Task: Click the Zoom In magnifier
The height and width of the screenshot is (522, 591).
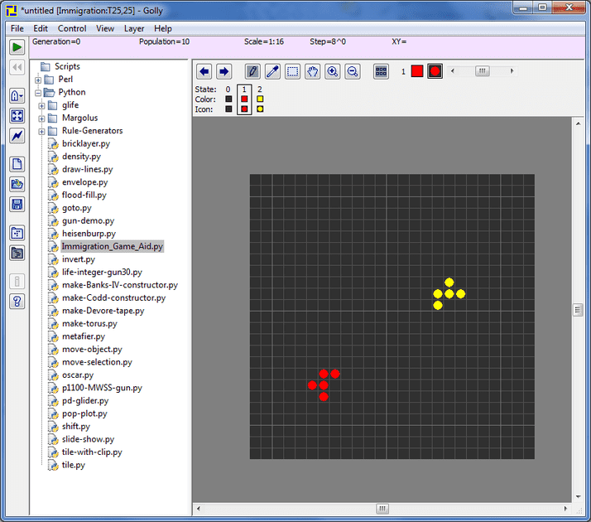Action: coord(333,71)
